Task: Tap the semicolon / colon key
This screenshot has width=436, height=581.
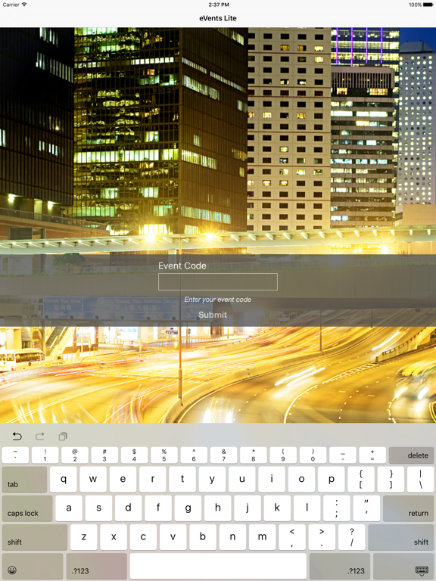Action: tap(337, 508)
